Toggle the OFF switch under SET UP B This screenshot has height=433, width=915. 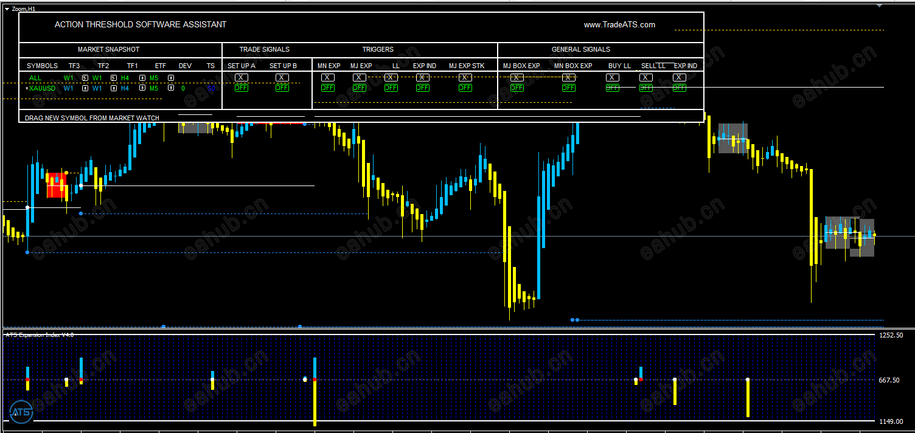coord(282,88)
